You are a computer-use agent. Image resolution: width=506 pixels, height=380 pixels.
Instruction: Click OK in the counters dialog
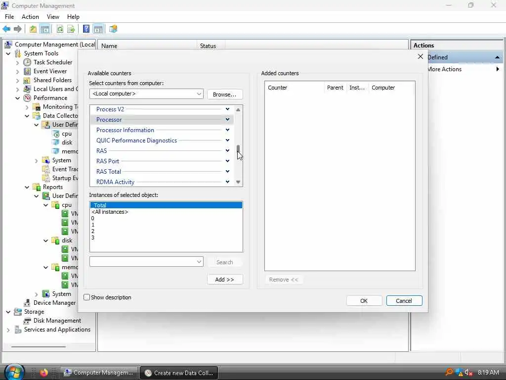[x=364, y=301]
